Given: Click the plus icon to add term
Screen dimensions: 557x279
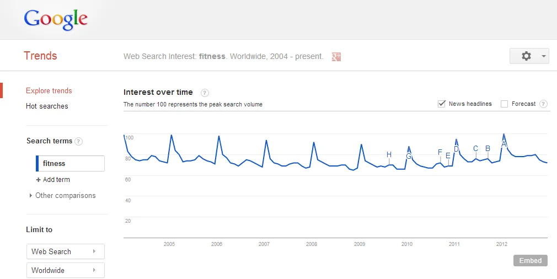Looking at the screenshot, I should pyautogui.click(x=39, y=180).
